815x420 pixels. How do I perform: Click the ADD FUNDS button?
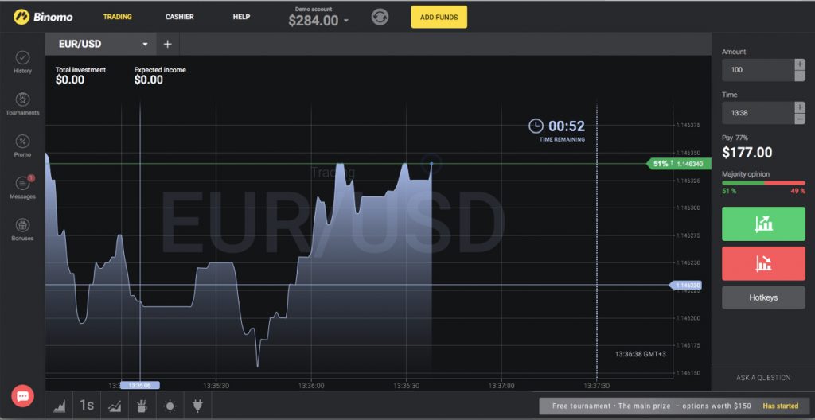coord(439,17)
